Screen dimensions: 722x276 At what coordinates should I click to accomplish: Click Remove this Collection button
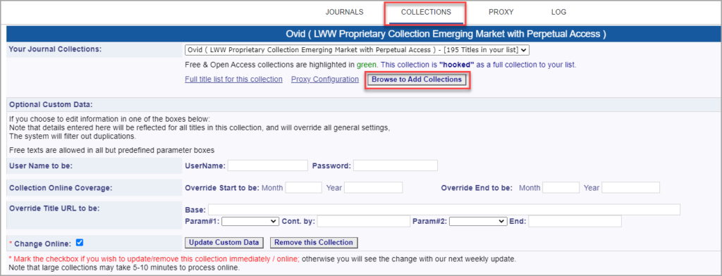tap(314, 242)
